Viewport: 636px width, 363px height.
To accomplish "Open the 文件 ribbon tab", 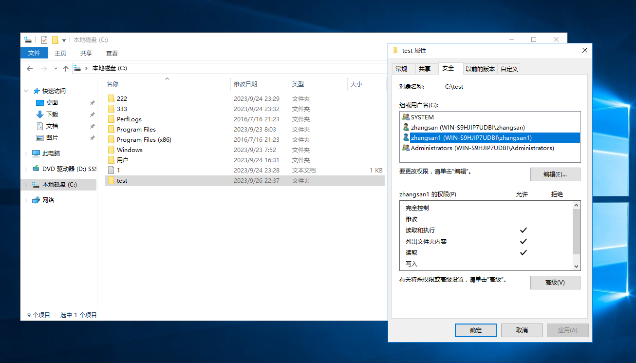I will point(34,53).
